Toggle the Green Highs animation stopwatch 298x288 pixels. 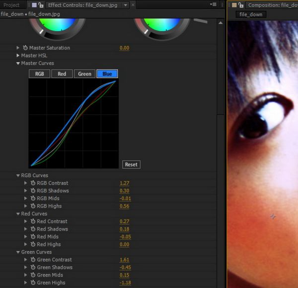pos(33,283)
